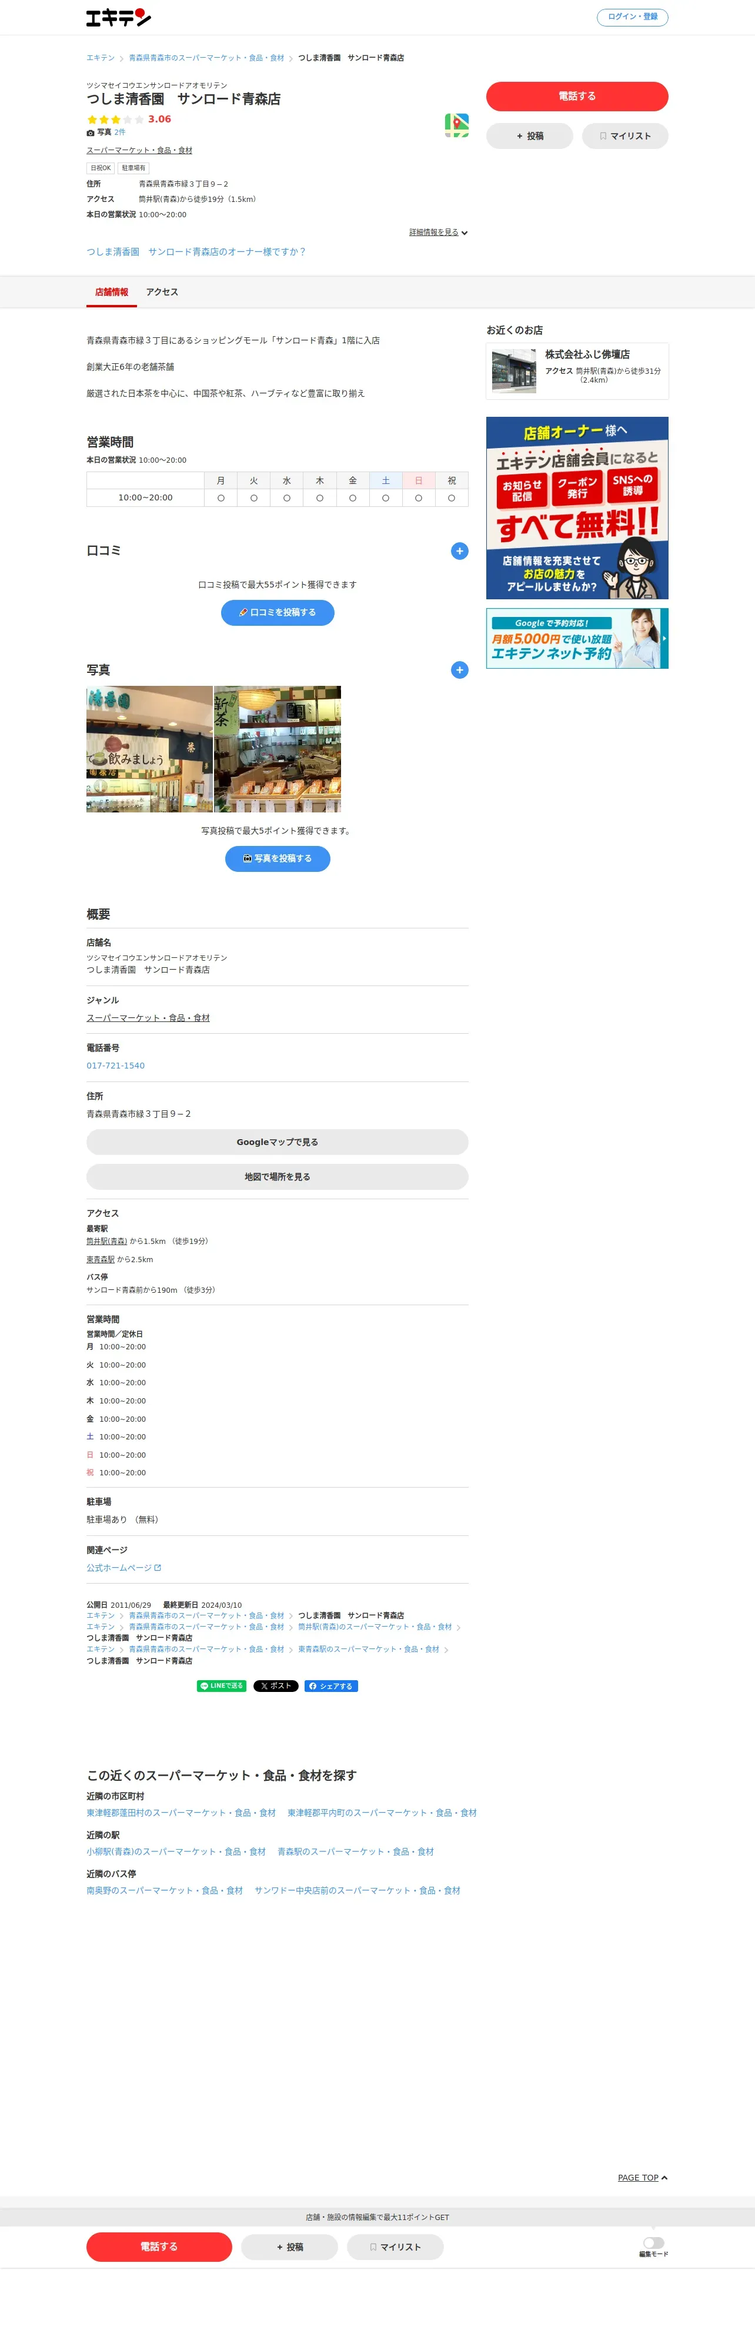Click the red 電話する button at top
This screenshot has height=2326, width=755.
click(577, 96)
